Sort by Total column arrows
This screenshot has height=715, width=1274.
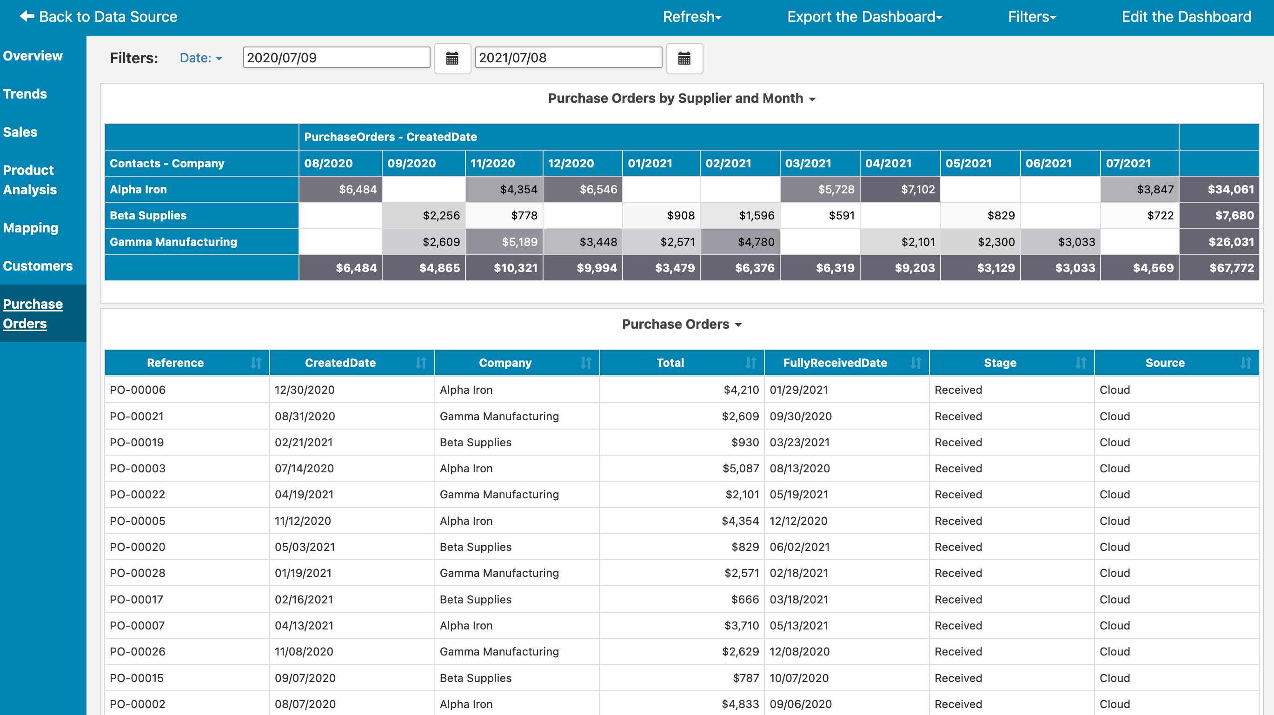click(751, 363)
